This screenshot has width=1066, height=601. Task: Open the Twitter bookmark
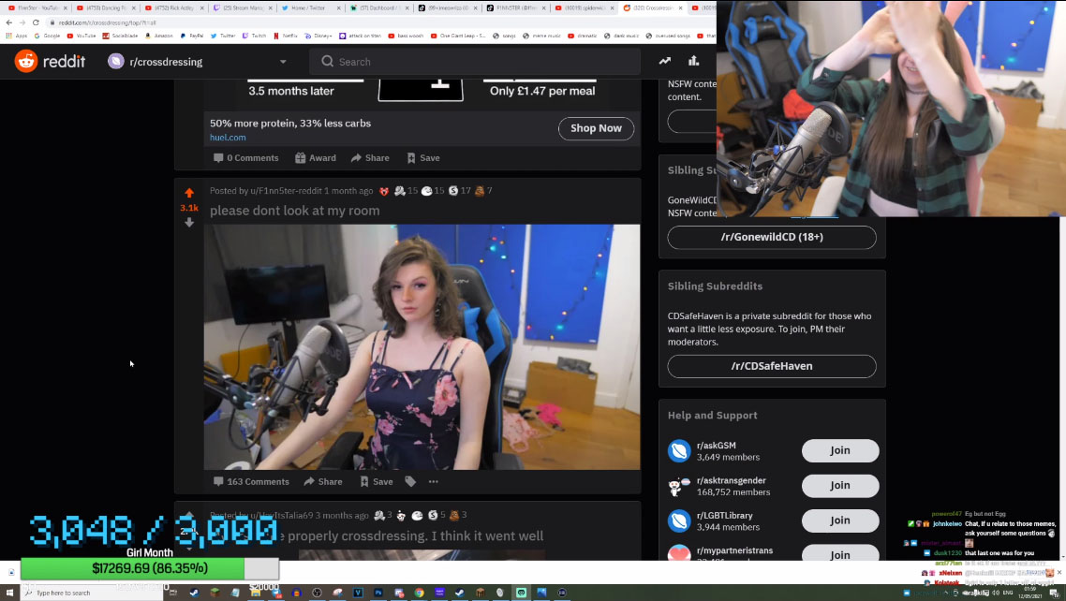pos(223,36)
